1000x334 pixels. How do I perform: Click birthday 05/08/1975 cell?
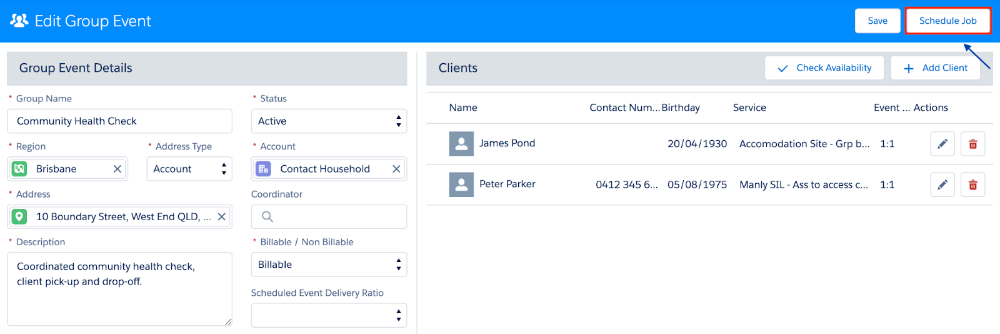(x=697, y=185)
